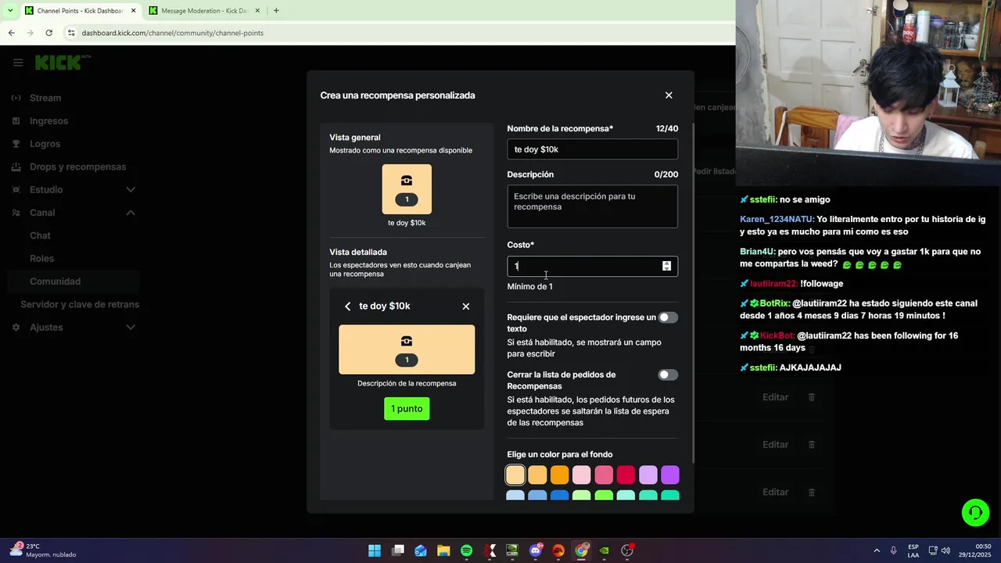Click the microphone icon in system tray

pos(894,550)
